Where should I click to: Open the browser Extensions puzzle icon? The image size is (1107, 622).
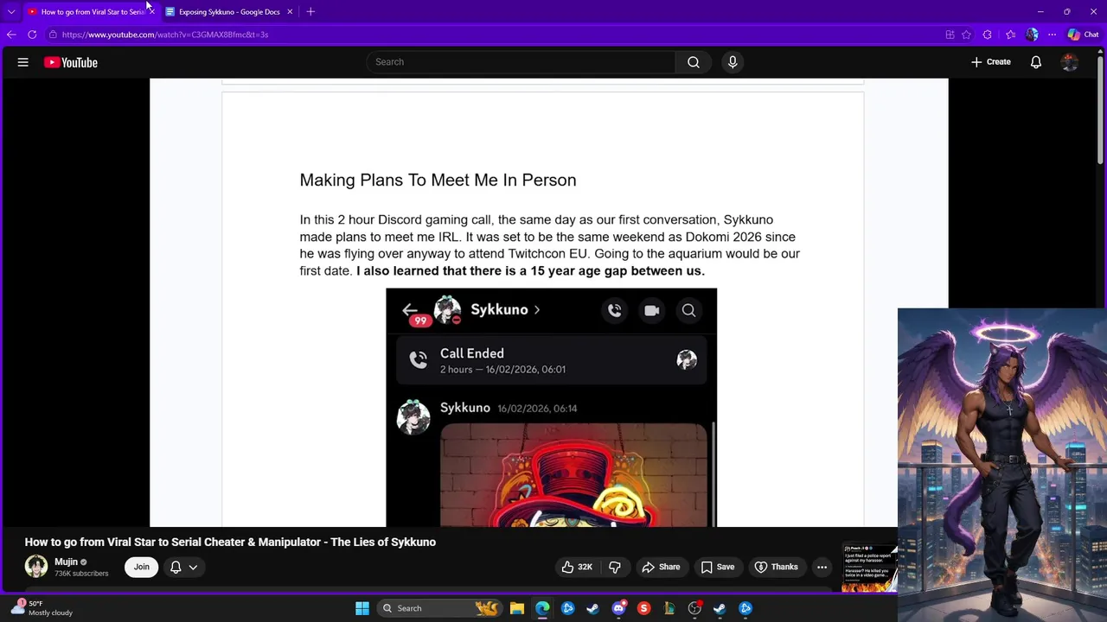[987, 35]
